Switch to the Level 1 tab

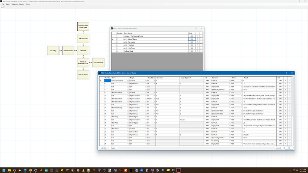[x=3, y=7]
